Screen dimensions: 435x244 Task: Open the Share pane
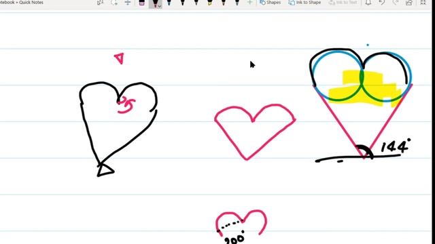point(409,3)
